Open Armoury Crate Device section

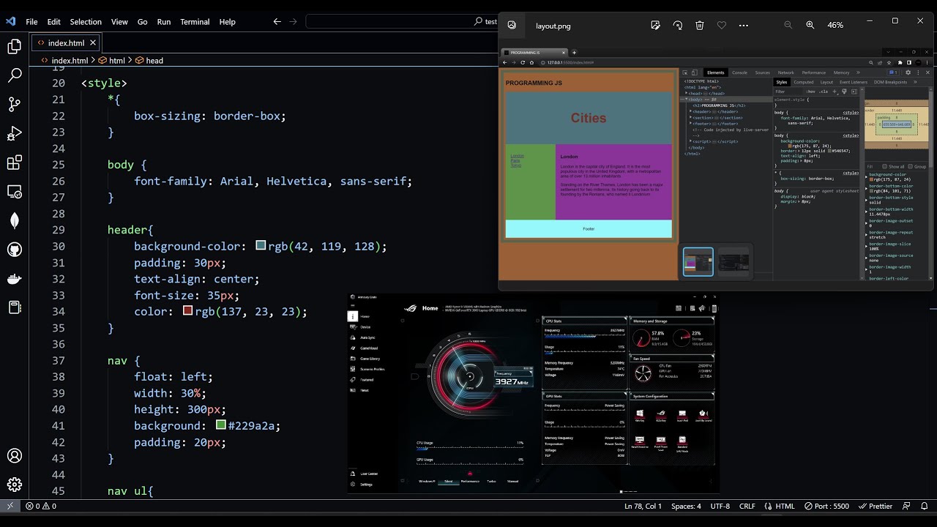(361, 327)
